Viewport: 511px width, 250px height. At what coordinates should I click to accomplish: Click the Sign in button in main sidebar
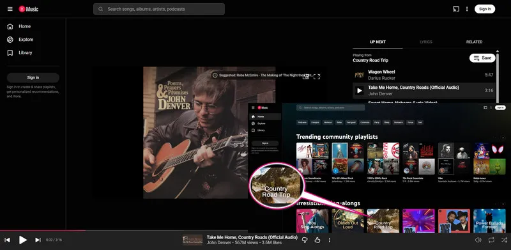[33, 77]
